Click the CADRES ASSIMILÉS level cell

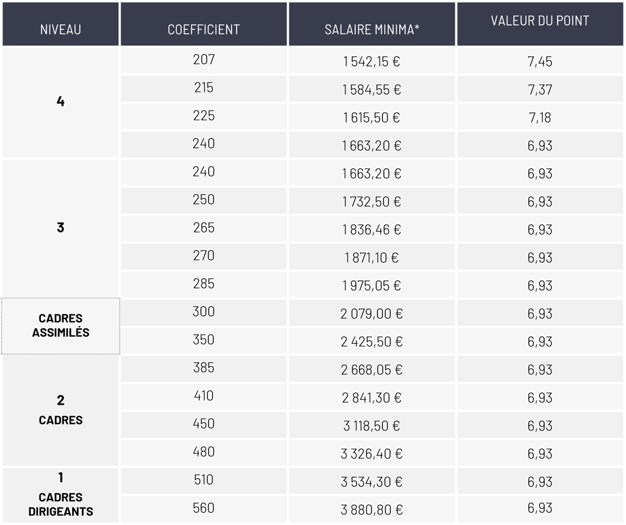tap(61, 326)
